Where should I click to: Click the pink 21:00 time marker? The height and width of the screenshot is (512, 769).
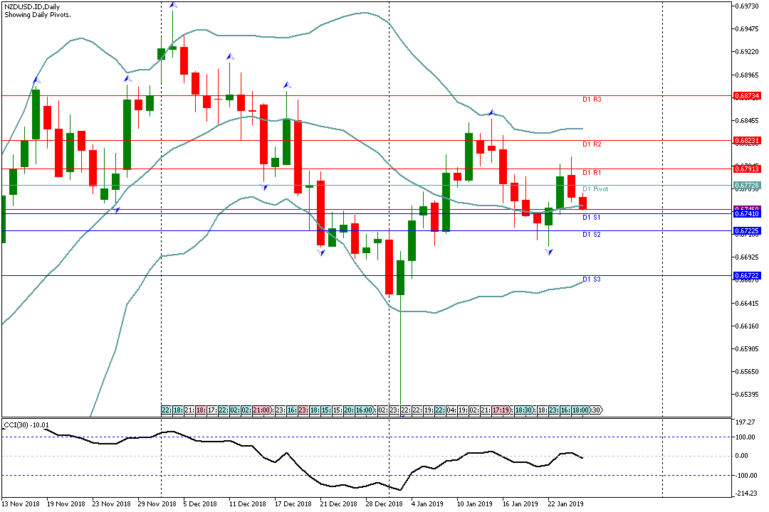pos(261,410)
